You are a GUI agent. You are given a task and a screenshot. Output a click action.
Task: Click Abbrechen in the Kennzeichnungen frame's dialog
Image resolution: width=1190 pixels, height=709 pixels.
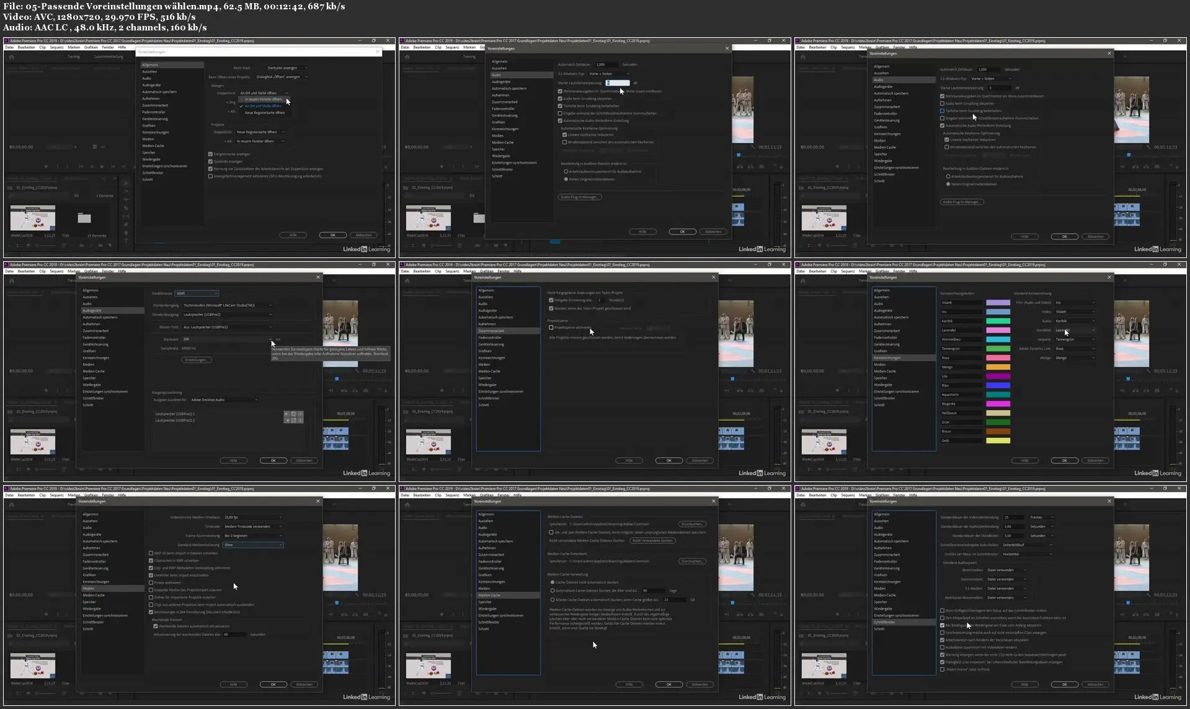click(1095, 460)
